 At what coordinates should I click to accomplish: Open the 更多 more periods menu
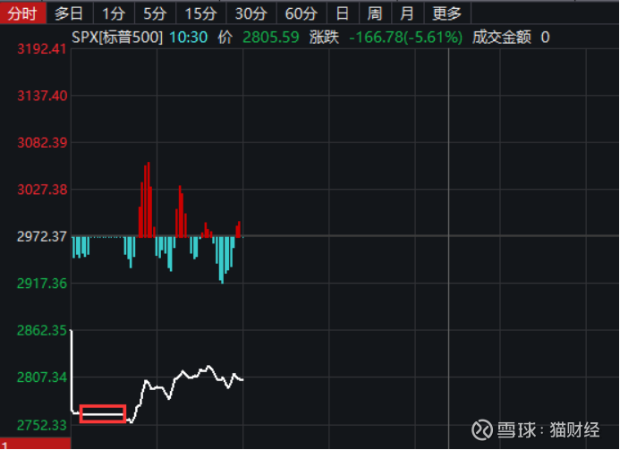[x=447, y=13]
